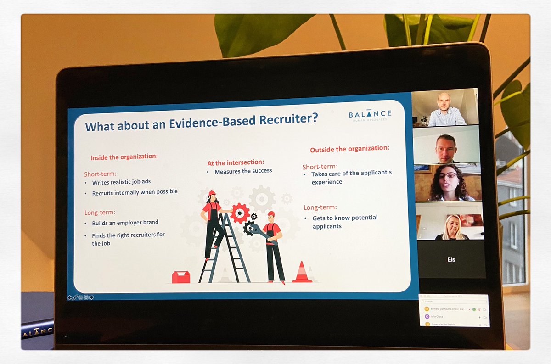This screenshot has height=364, width=551.
Task: Open the more slideshow options round icon
Action: tap(86, 297)
